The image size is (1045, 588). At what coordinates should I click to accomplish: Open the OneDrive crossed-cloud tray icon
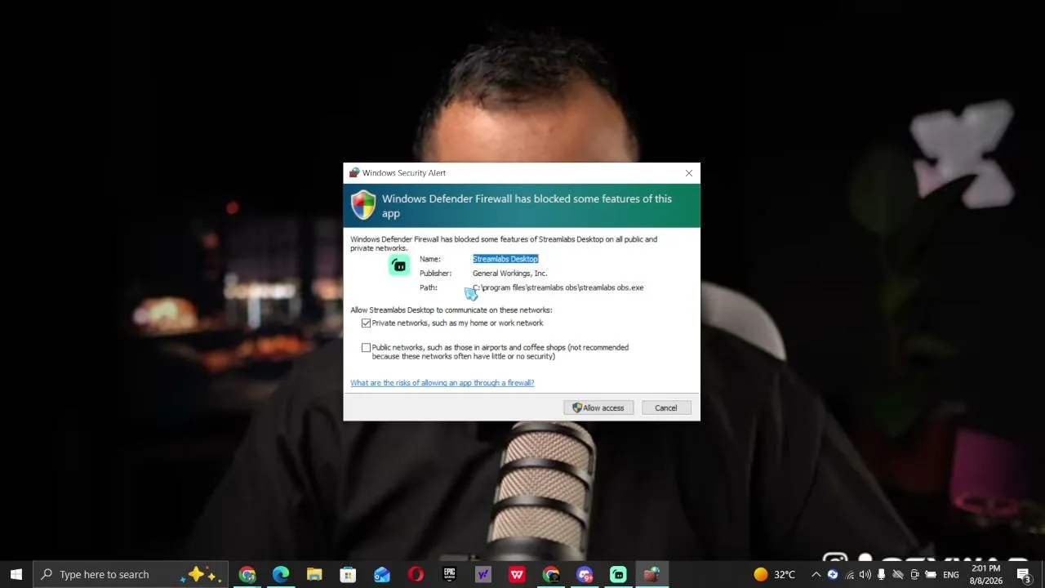coord(898,574)
